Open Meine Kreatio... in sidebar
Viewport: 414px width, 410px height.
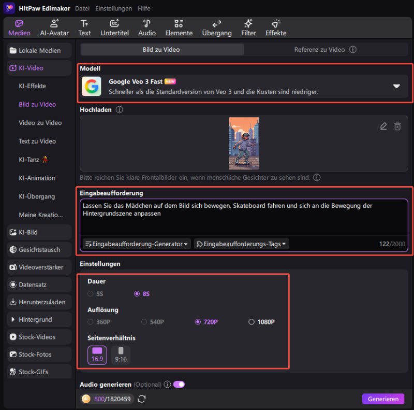[41, 215]
